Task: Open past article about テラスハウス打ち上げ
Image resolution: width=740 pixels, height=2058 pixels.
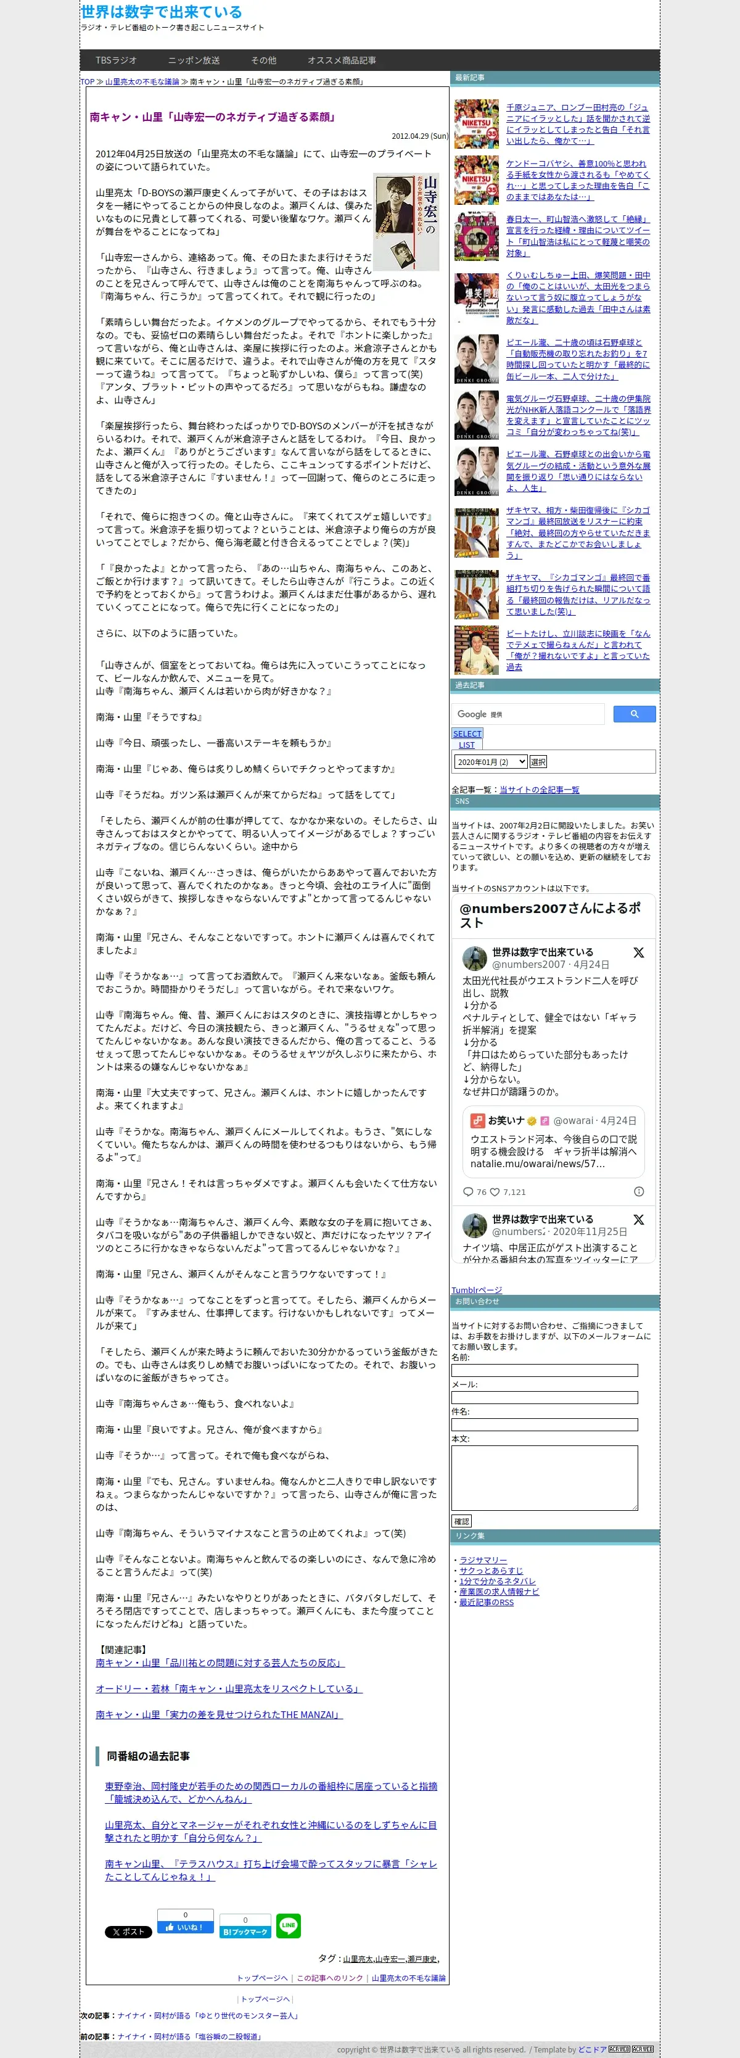Action: coord(271,1870)
